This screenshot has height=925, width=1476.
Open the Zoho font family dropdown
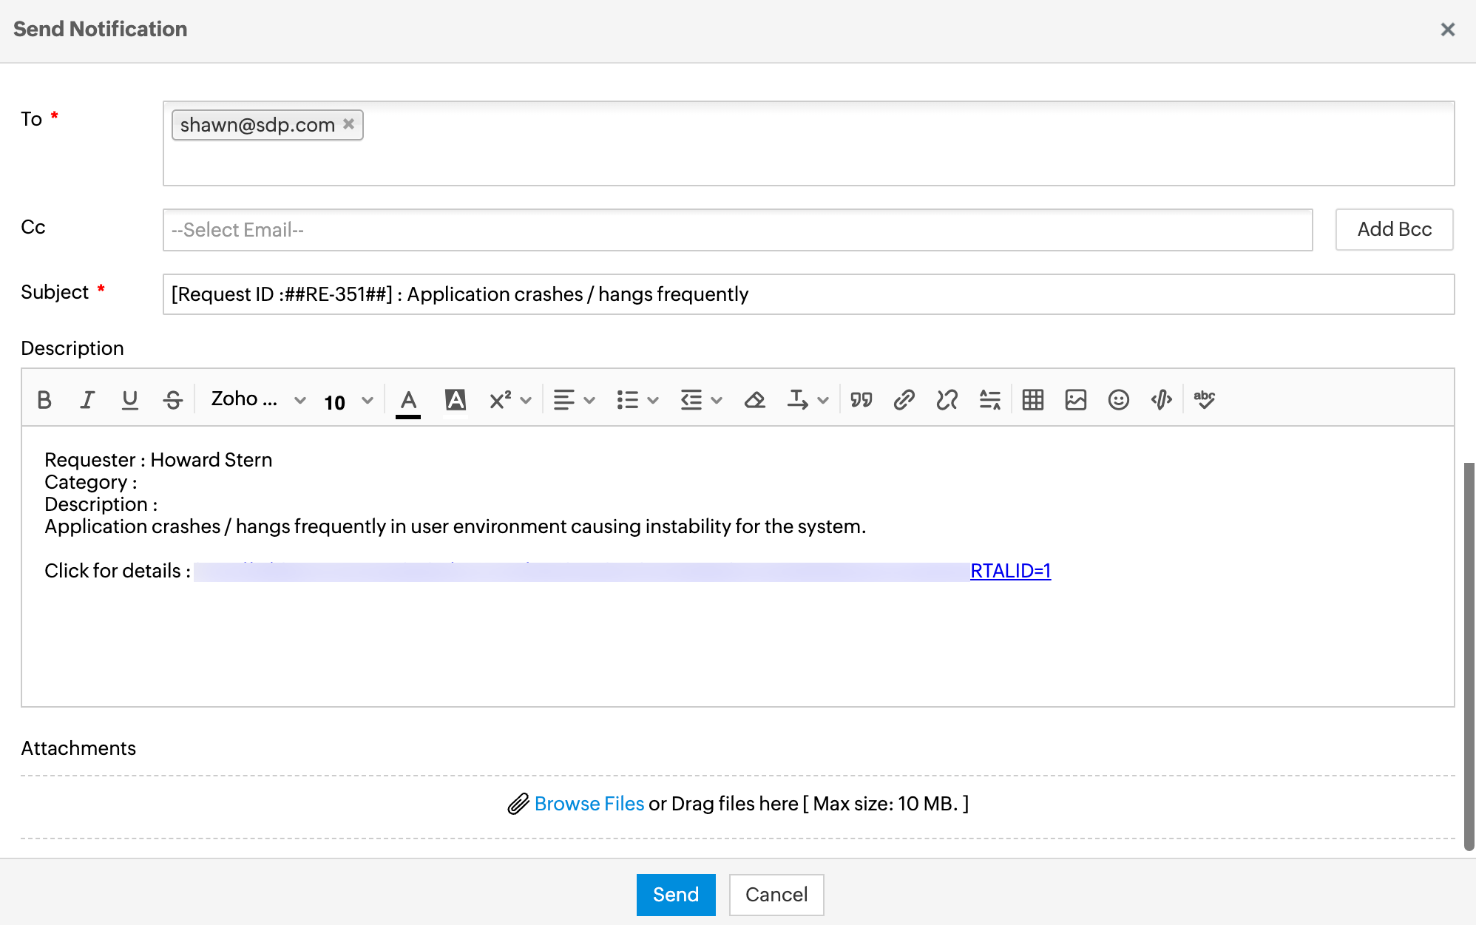[258, 400]
